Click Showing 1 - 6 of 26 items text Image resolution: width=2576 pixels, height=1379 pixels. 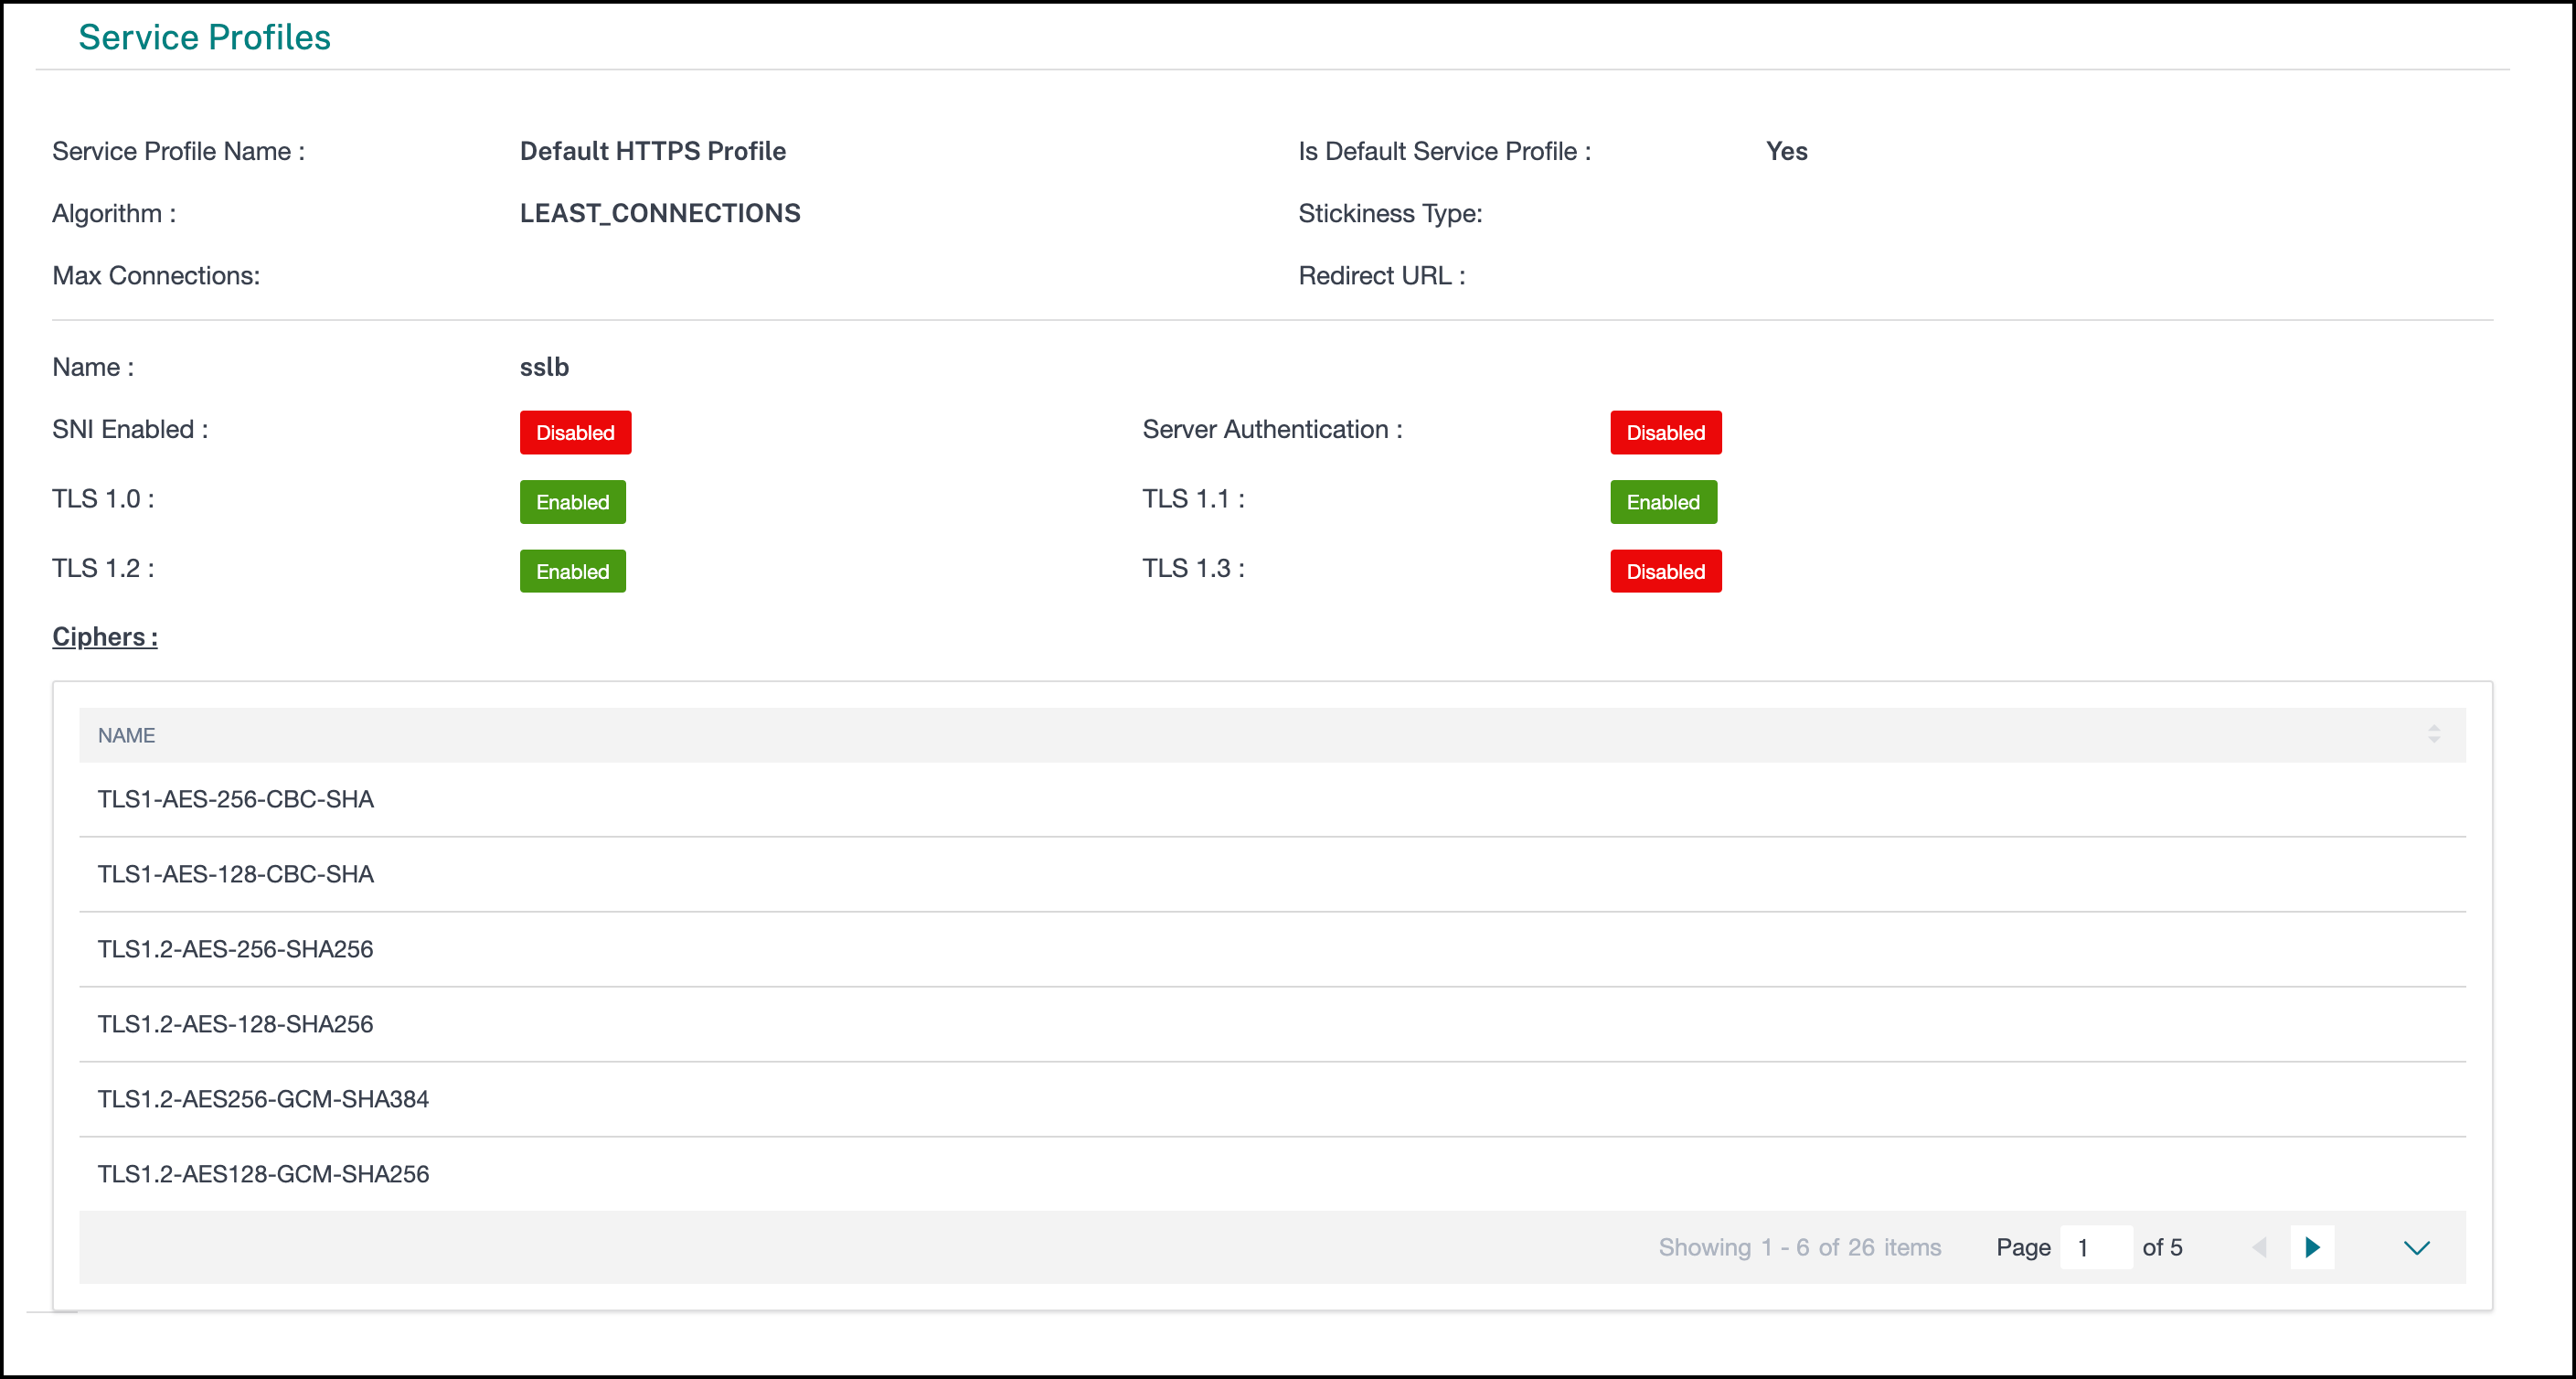click(1799, 1247)
